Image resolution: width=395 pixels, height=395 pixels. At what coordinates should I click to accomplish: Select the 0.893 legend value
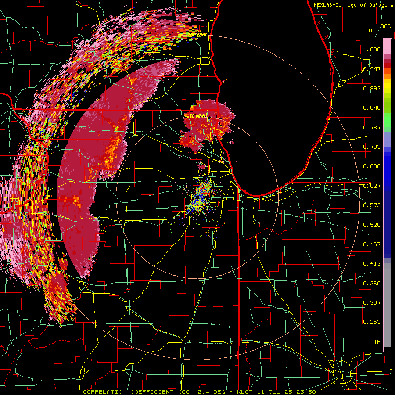click(372, 88)
